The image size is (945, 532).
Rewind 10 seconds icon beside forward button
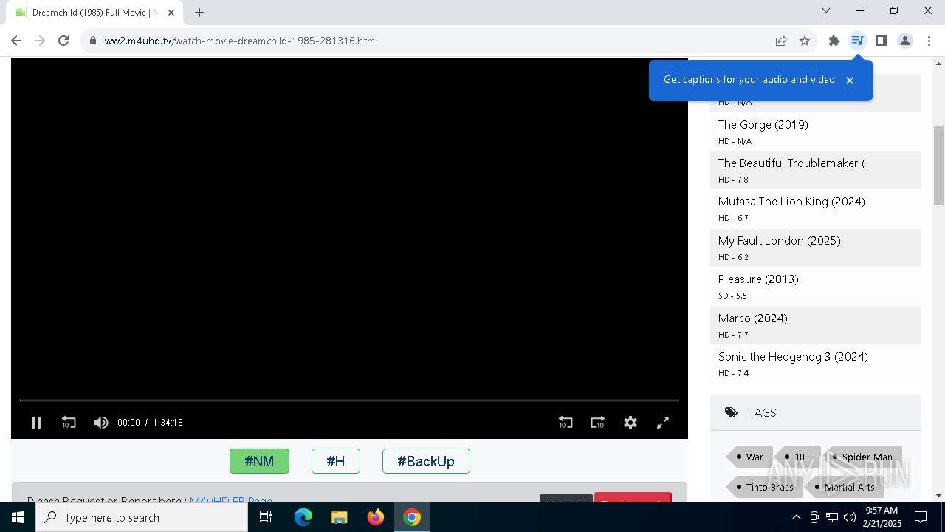click(x=566, y=423)
